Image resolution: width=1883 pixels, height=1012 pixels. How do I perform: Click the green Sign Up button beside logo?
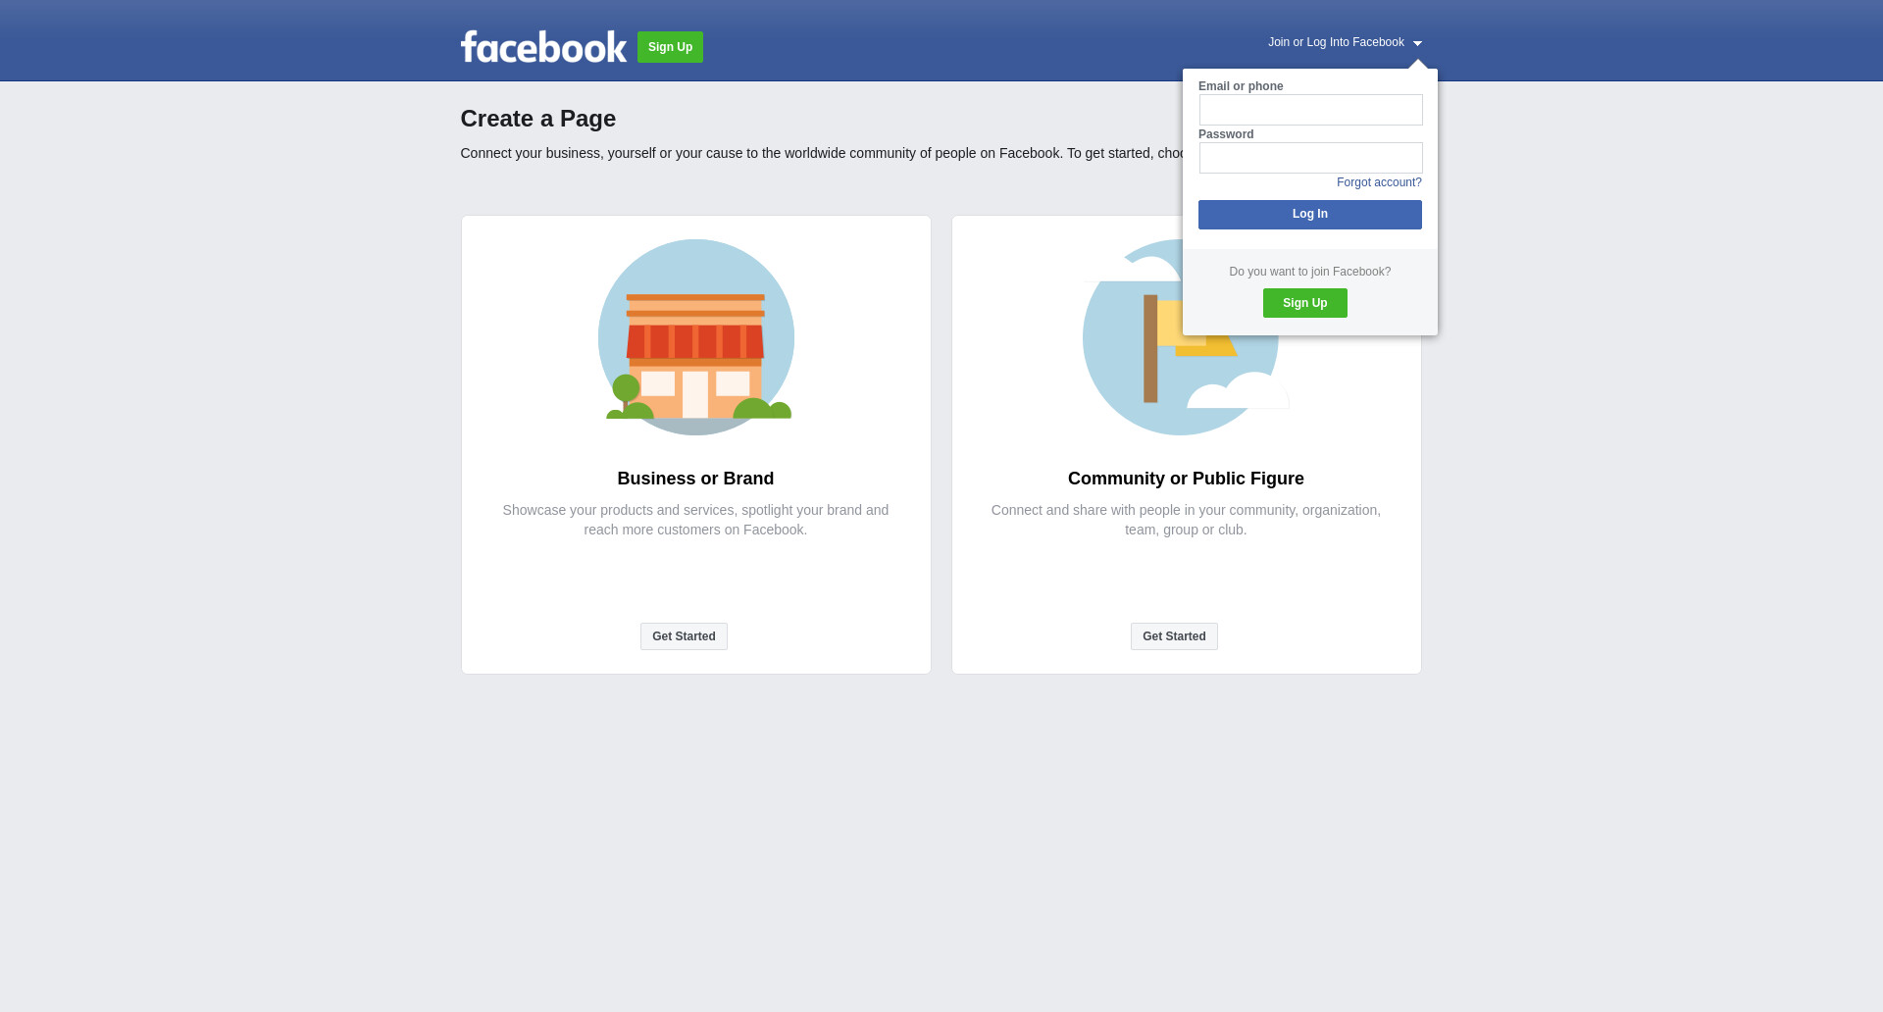670,47
